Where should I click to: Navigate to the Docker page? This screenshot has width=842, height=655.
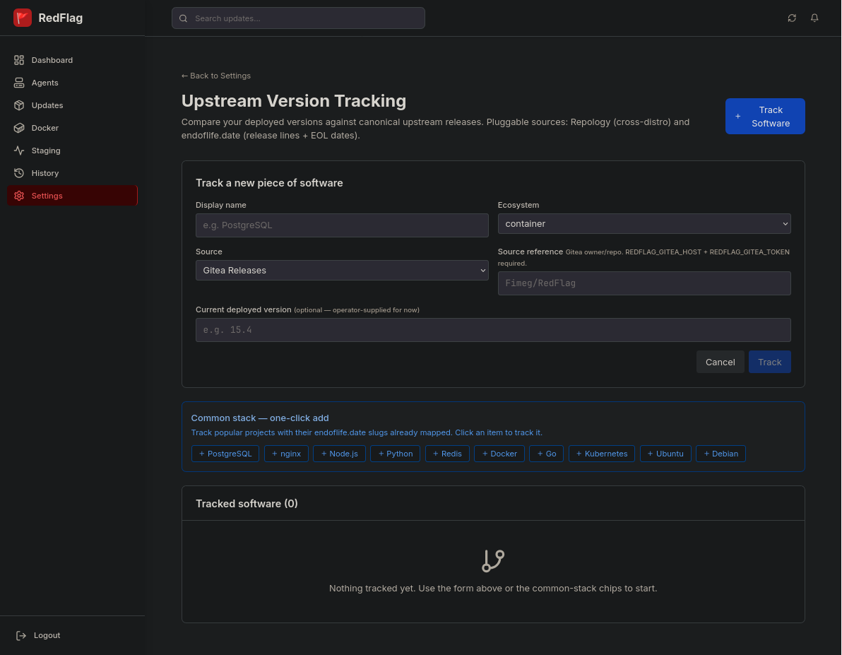pos(73,128)
